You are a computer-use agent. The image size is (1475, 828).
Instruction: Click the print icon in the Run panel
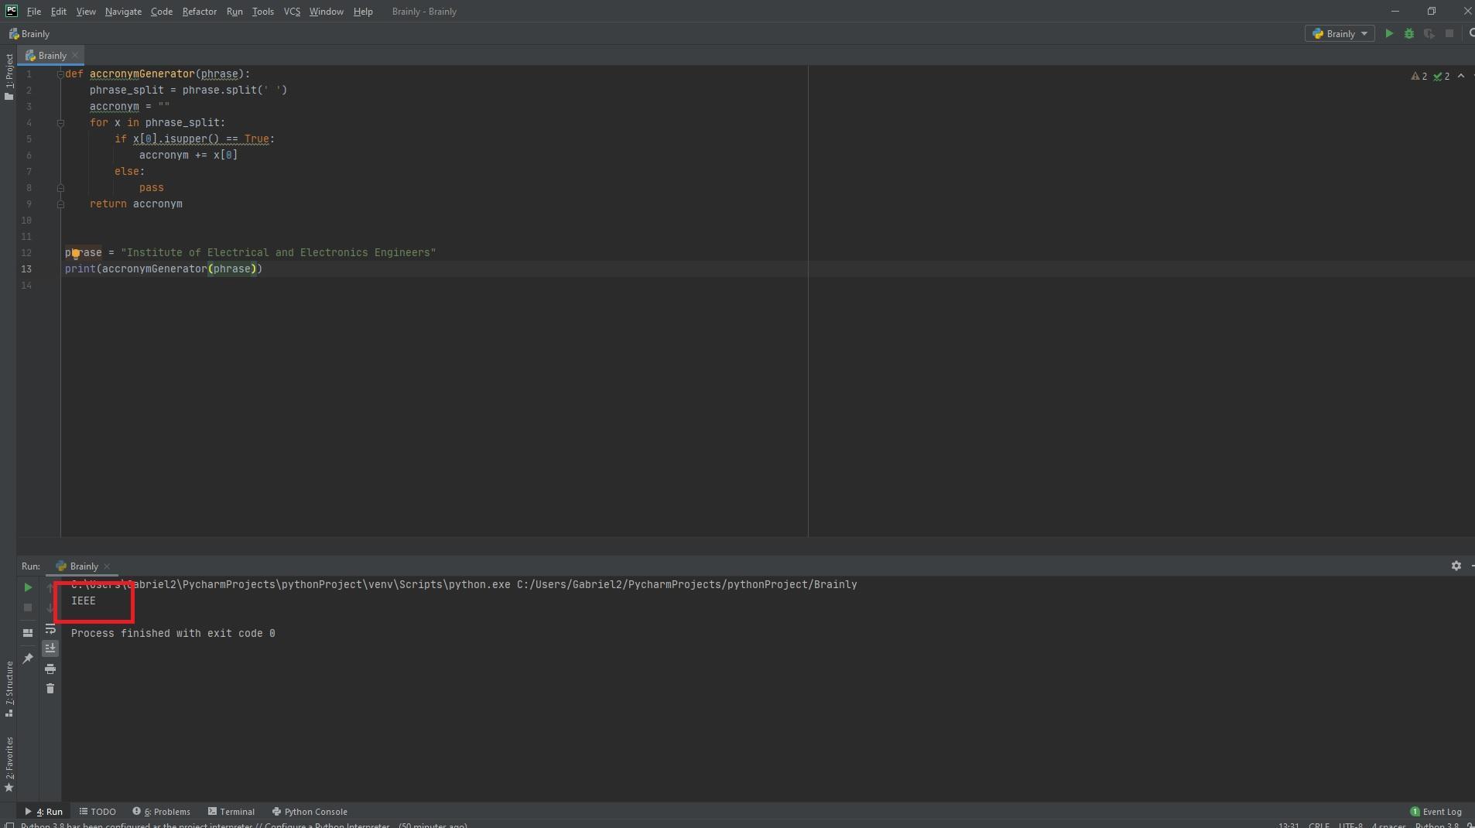(50, 669)
